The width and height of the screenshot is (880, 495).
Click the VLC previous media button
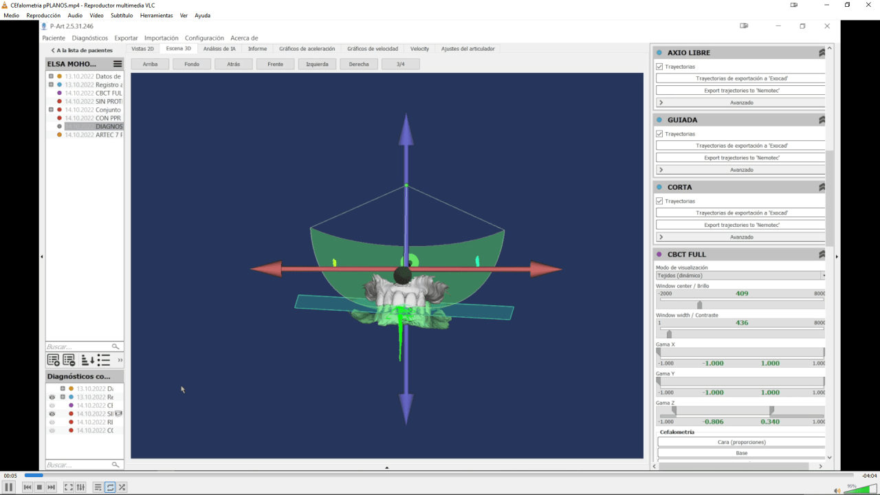coord(27,487)
